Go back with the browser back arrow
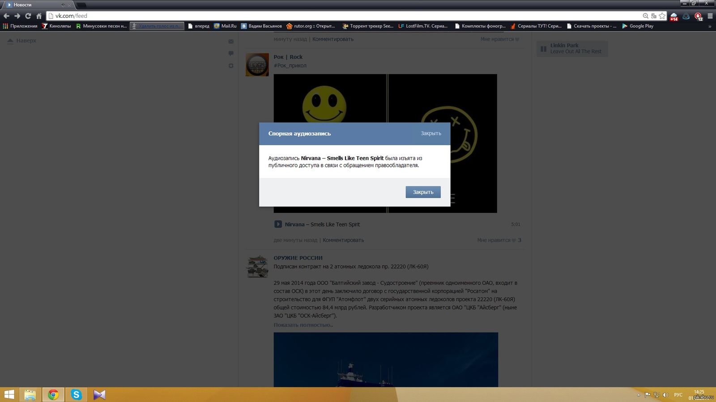The height and width of the screenshot is (402, 716). (x=6, y=16)
